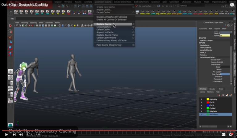Skip to next video

14,135
